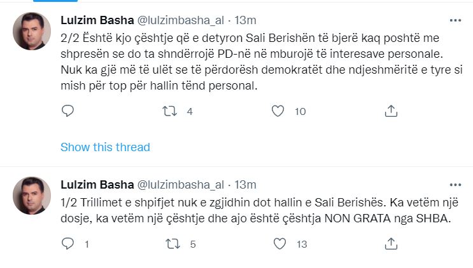Click Lulzim Basha name on 2/2 tweet
This screenshot has height=268, width=473.
97,20
